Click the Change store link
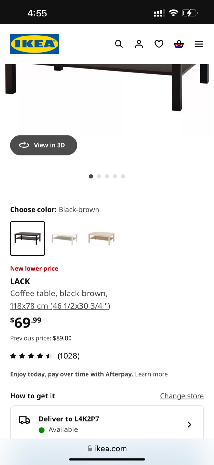The height and width of the screenshot is (465, 214). click(x=182, y=396)
